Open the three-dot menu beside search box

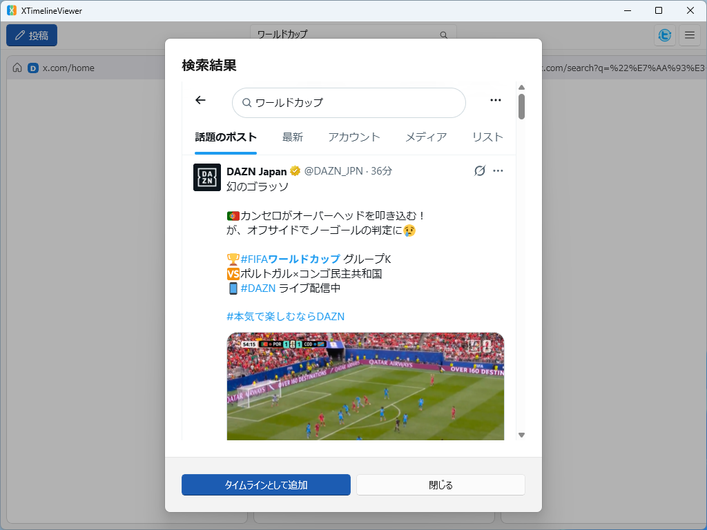click(496, 100)
